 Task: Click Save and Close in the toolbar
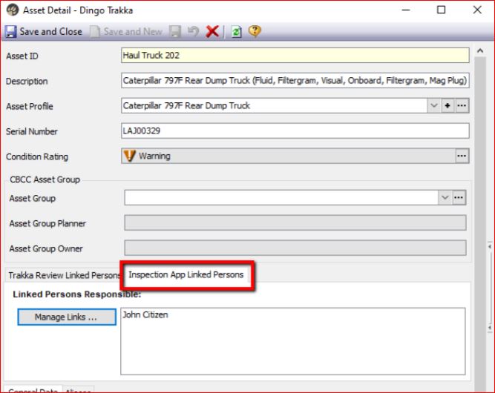pyautogui.click(x=44, y=32)
